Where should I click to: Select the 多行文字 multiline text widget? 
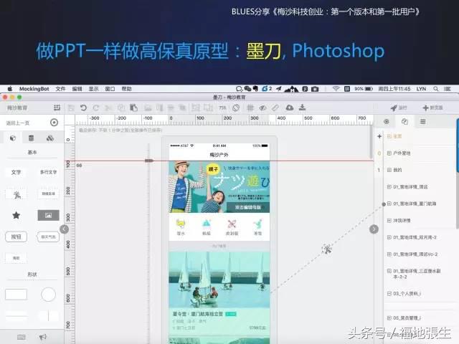click(48, 172)
